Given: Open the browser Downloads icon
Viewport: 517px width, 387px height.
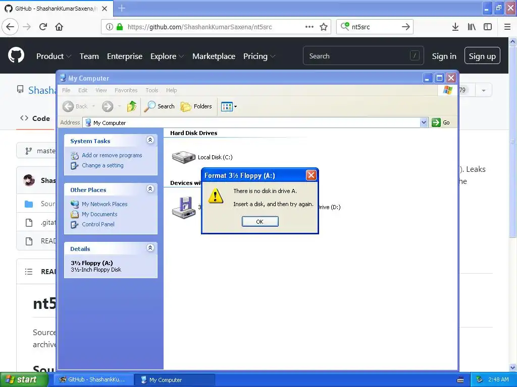Looking at the screenshot, I should (455, 27).
